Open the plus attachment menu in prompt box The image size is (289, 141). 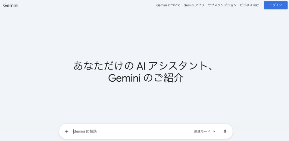(67, 131)
